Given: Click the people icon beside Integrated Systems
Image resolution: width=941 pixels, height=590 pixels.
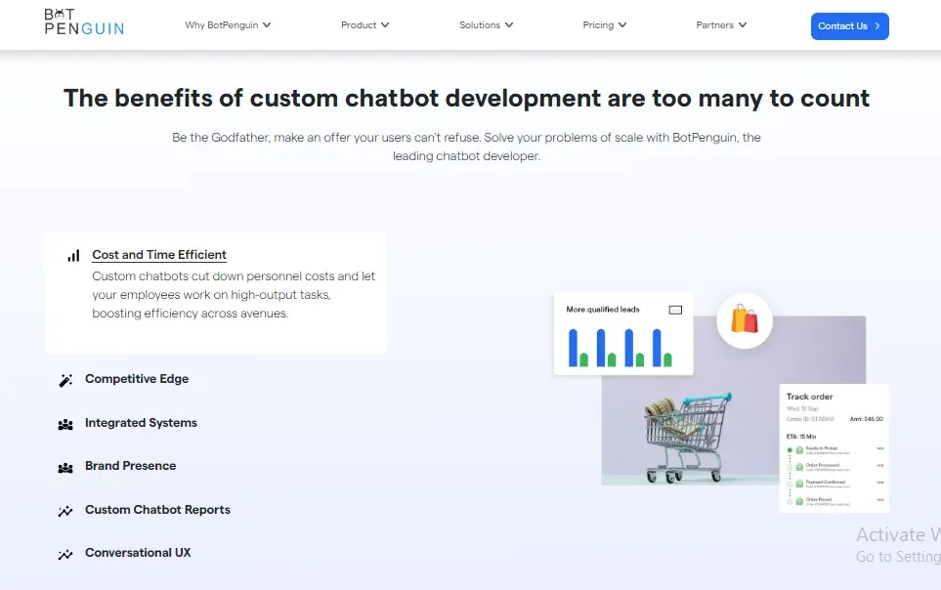Looking at the screenshot, I should pos(65,424).
